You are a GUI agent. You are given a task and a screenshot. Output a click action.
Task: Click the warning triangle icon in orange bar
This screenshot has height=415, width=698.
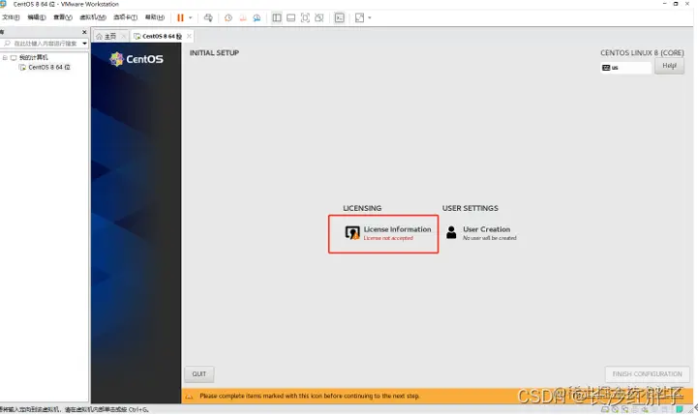(189, 396)
